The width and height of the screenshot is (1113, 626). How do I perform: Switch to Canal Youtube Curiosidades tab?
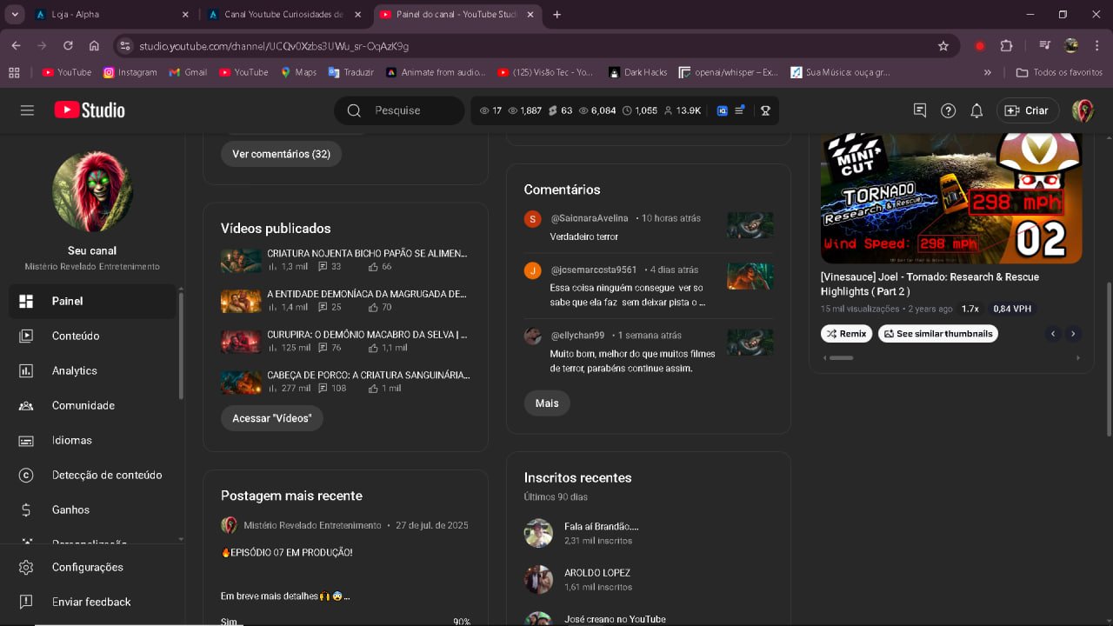point(285,15)
